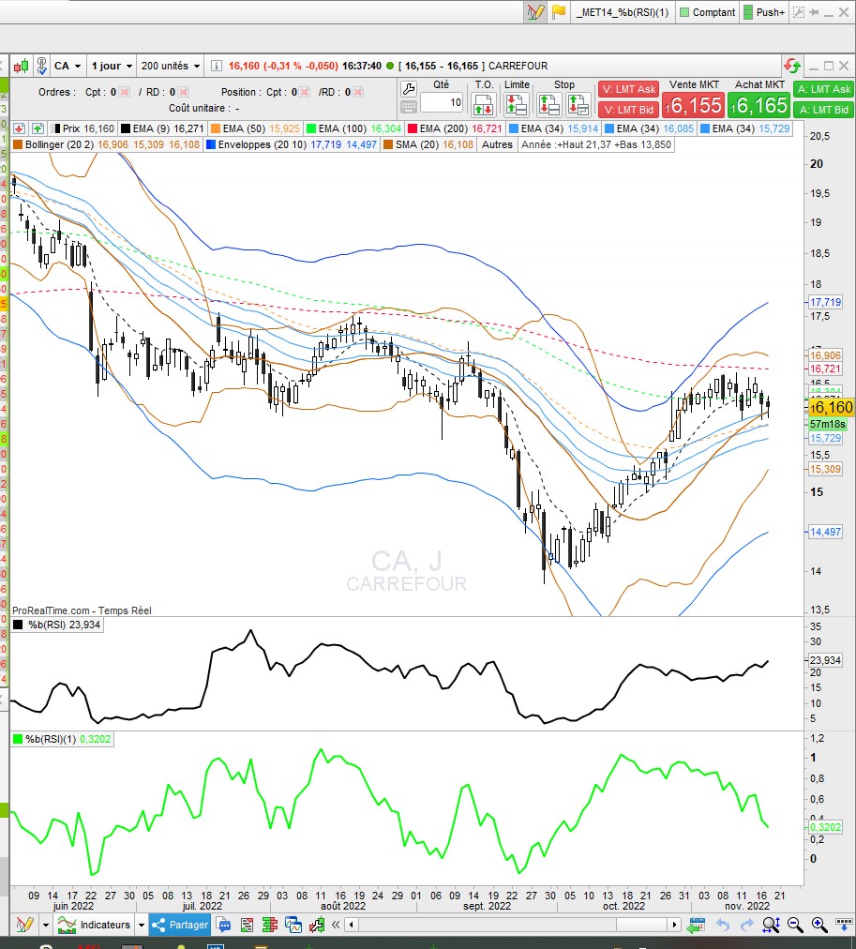Click the T.O. order icon
Image resolution: width=856 pixels, height=949 pixels.
(x=484, y=105)
